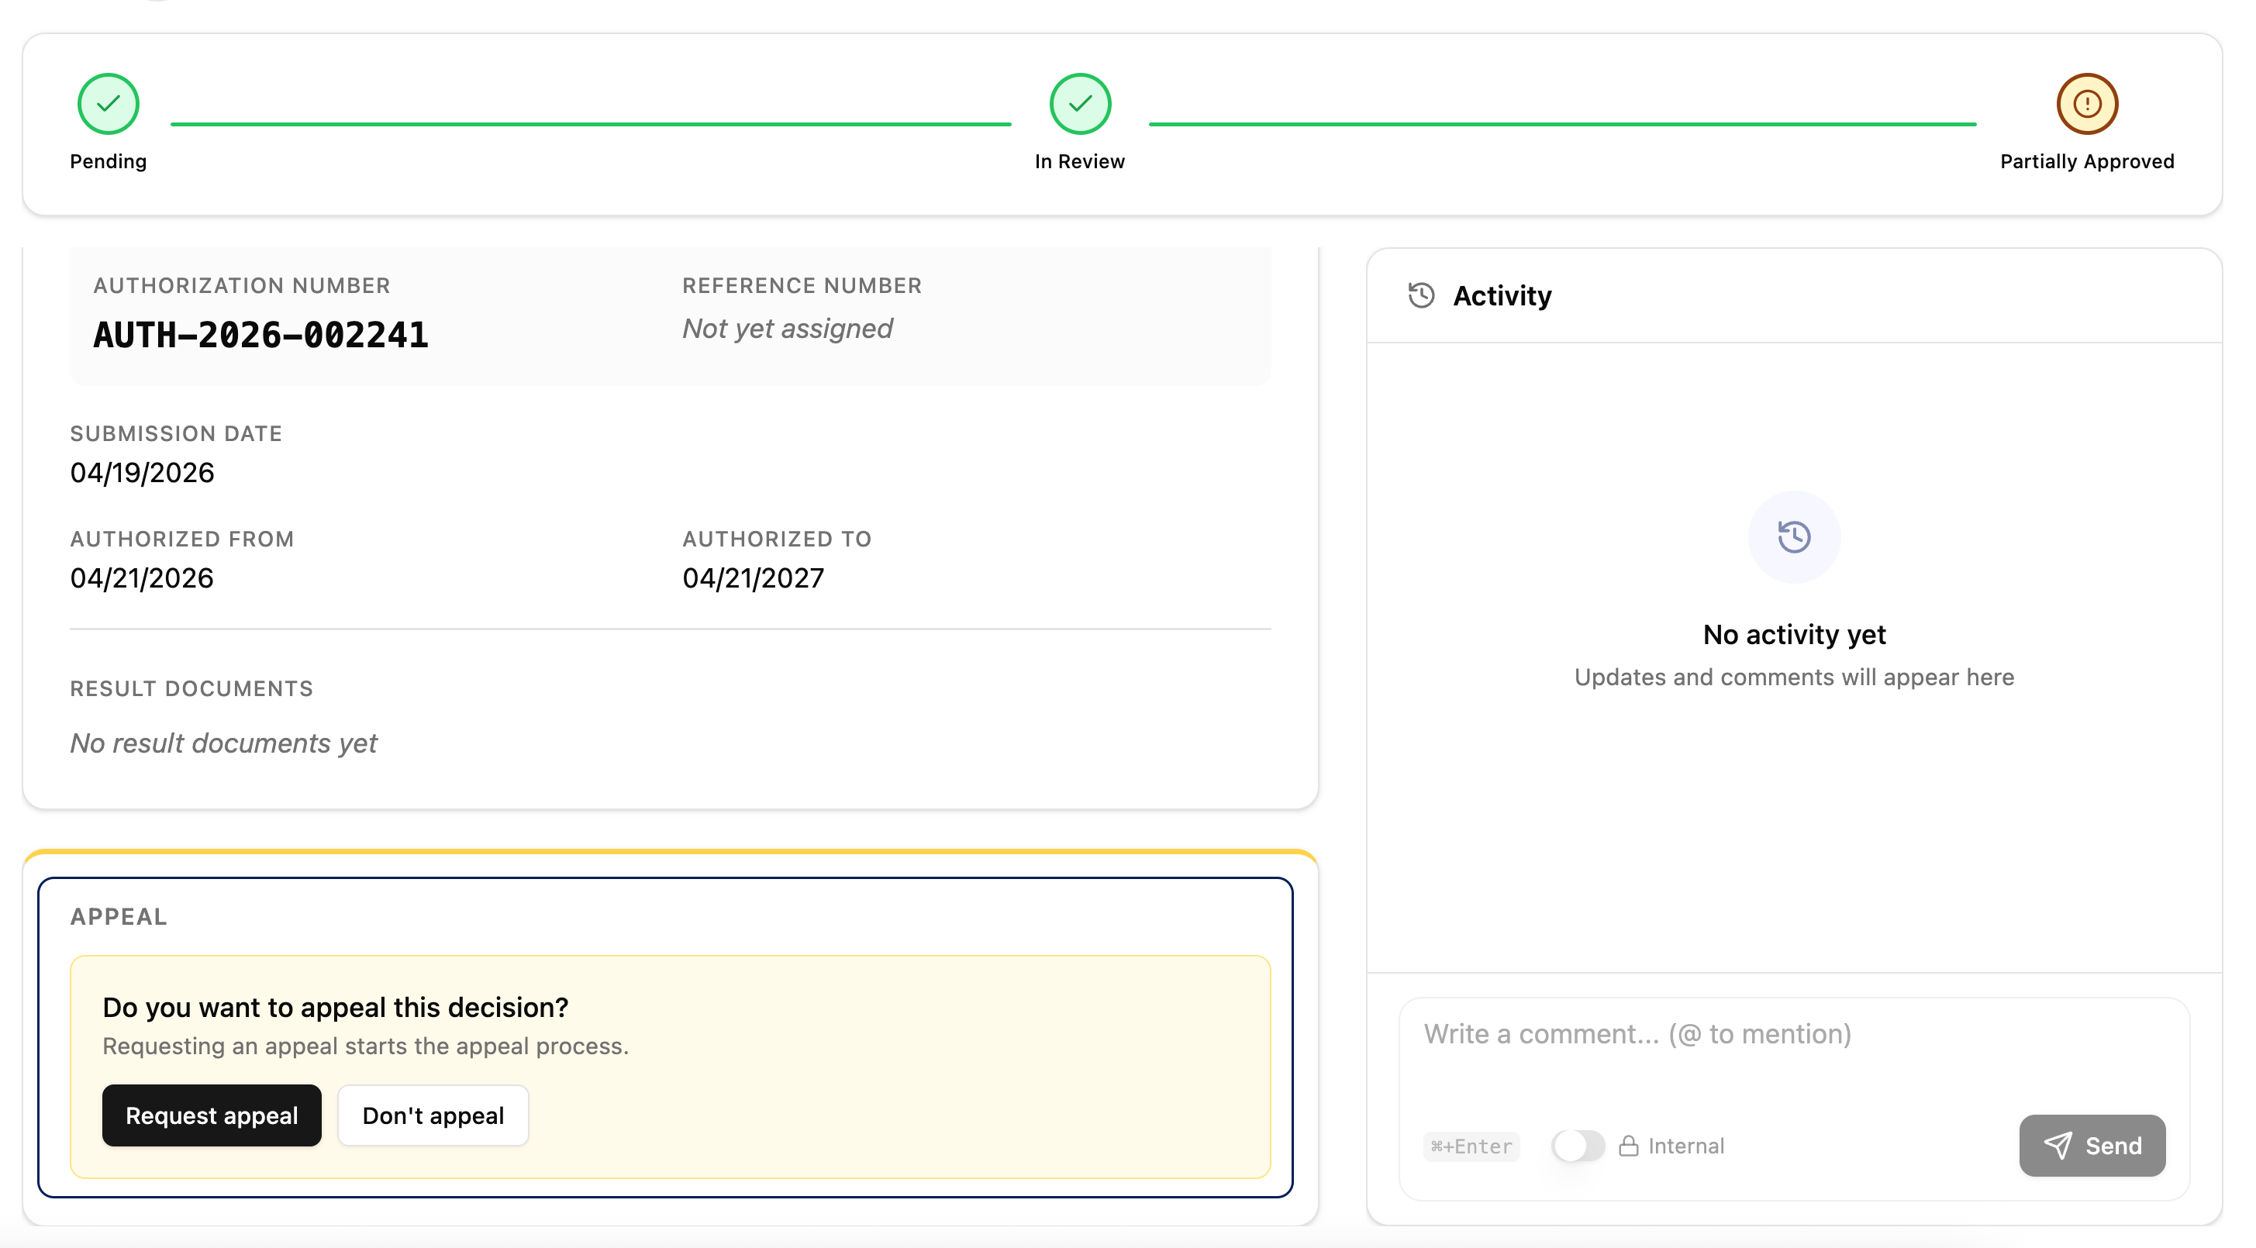Click the authorized to date 04/21/2027

(754, 578)
